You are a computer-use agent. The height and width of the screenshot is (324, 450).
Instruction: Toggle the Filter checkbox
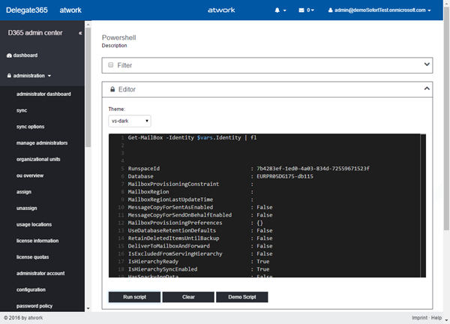coord(112,65)
